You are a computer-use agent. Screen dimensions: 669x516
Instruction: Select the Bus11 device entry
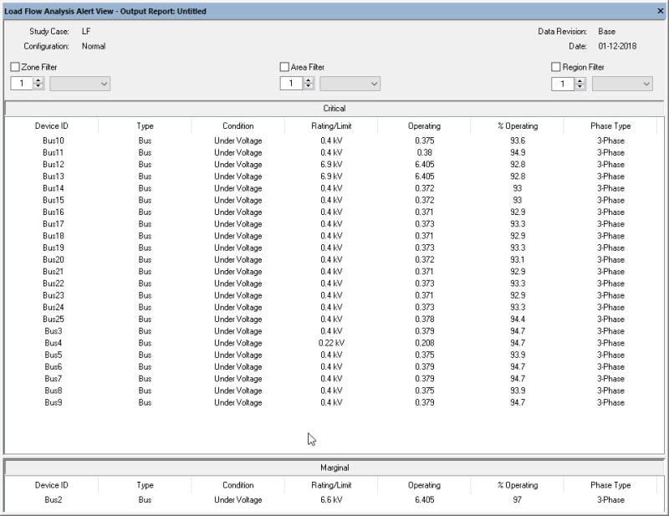[x=54, y=153]
